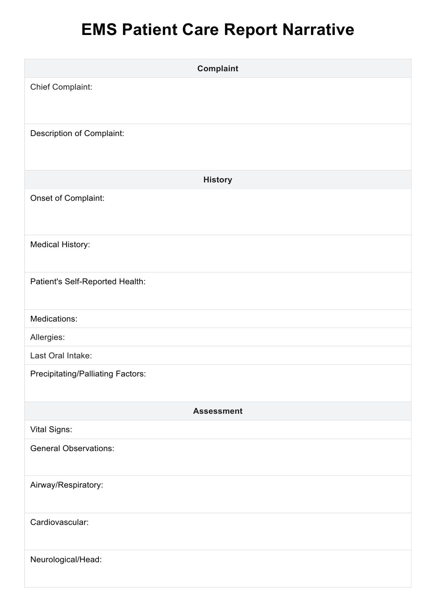Click the Medications row

coord(218,319)
